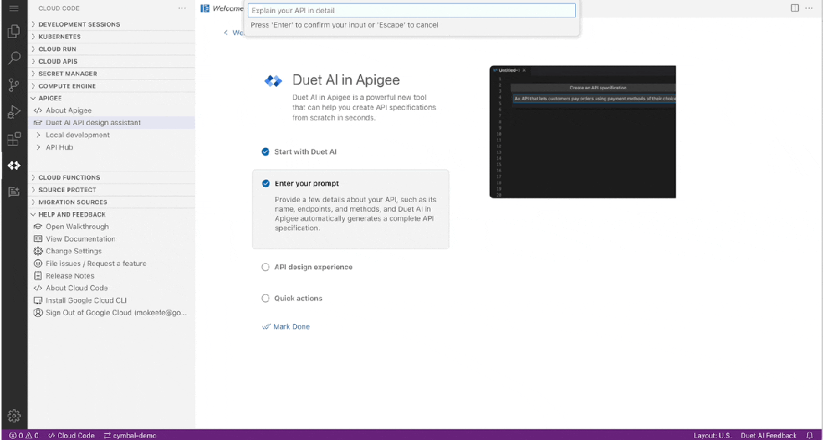The width and height of the screenshot is (823, 440).
Task: Click the Mark Done link
Action: pos(286,326)
